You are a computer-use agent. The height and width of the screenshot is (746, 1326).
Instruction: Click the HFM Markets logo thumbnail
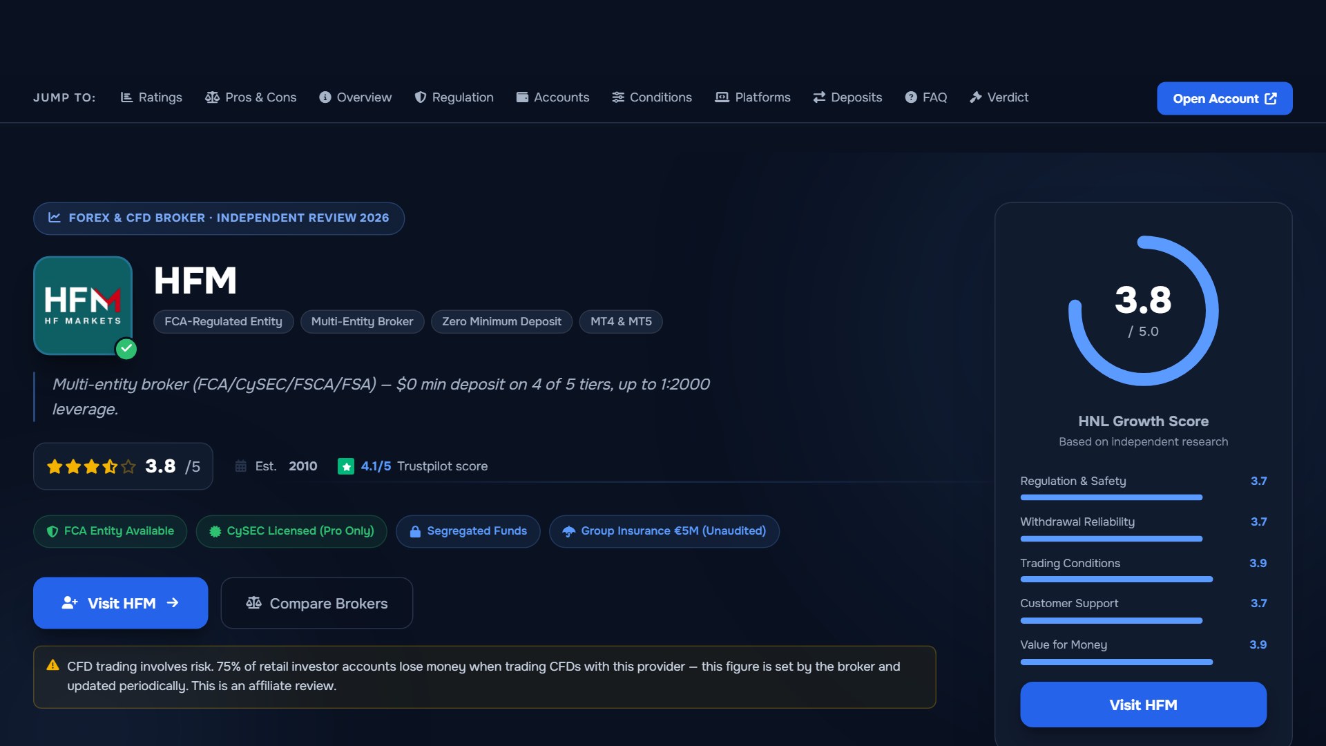tap(83, 305)
